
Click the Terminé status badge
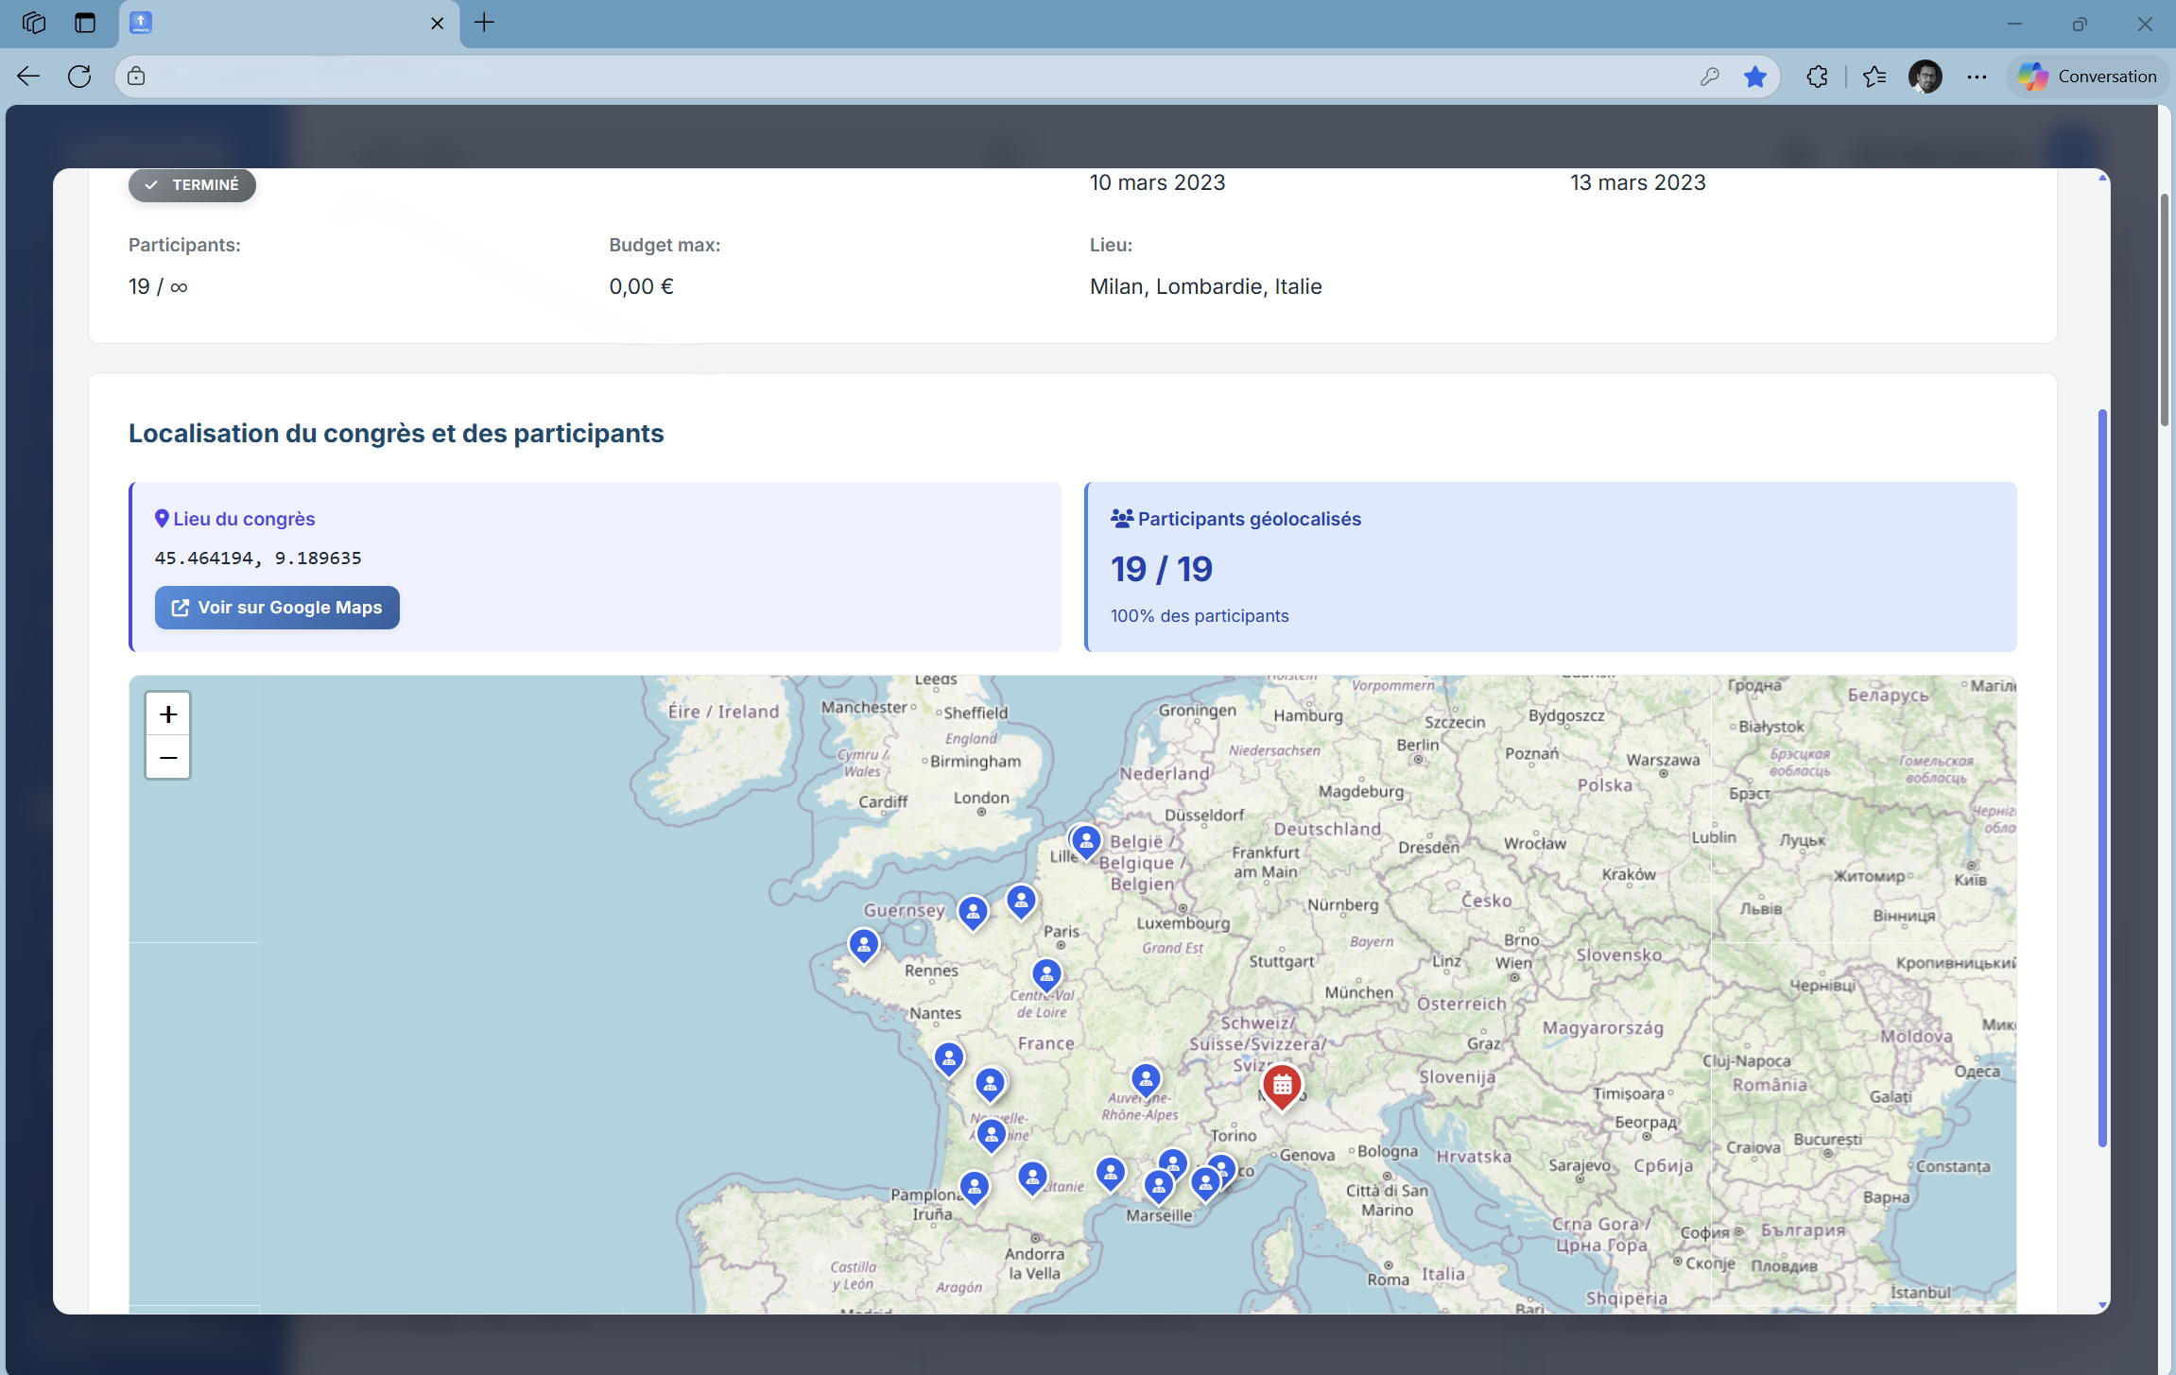(x=192, y=184)
